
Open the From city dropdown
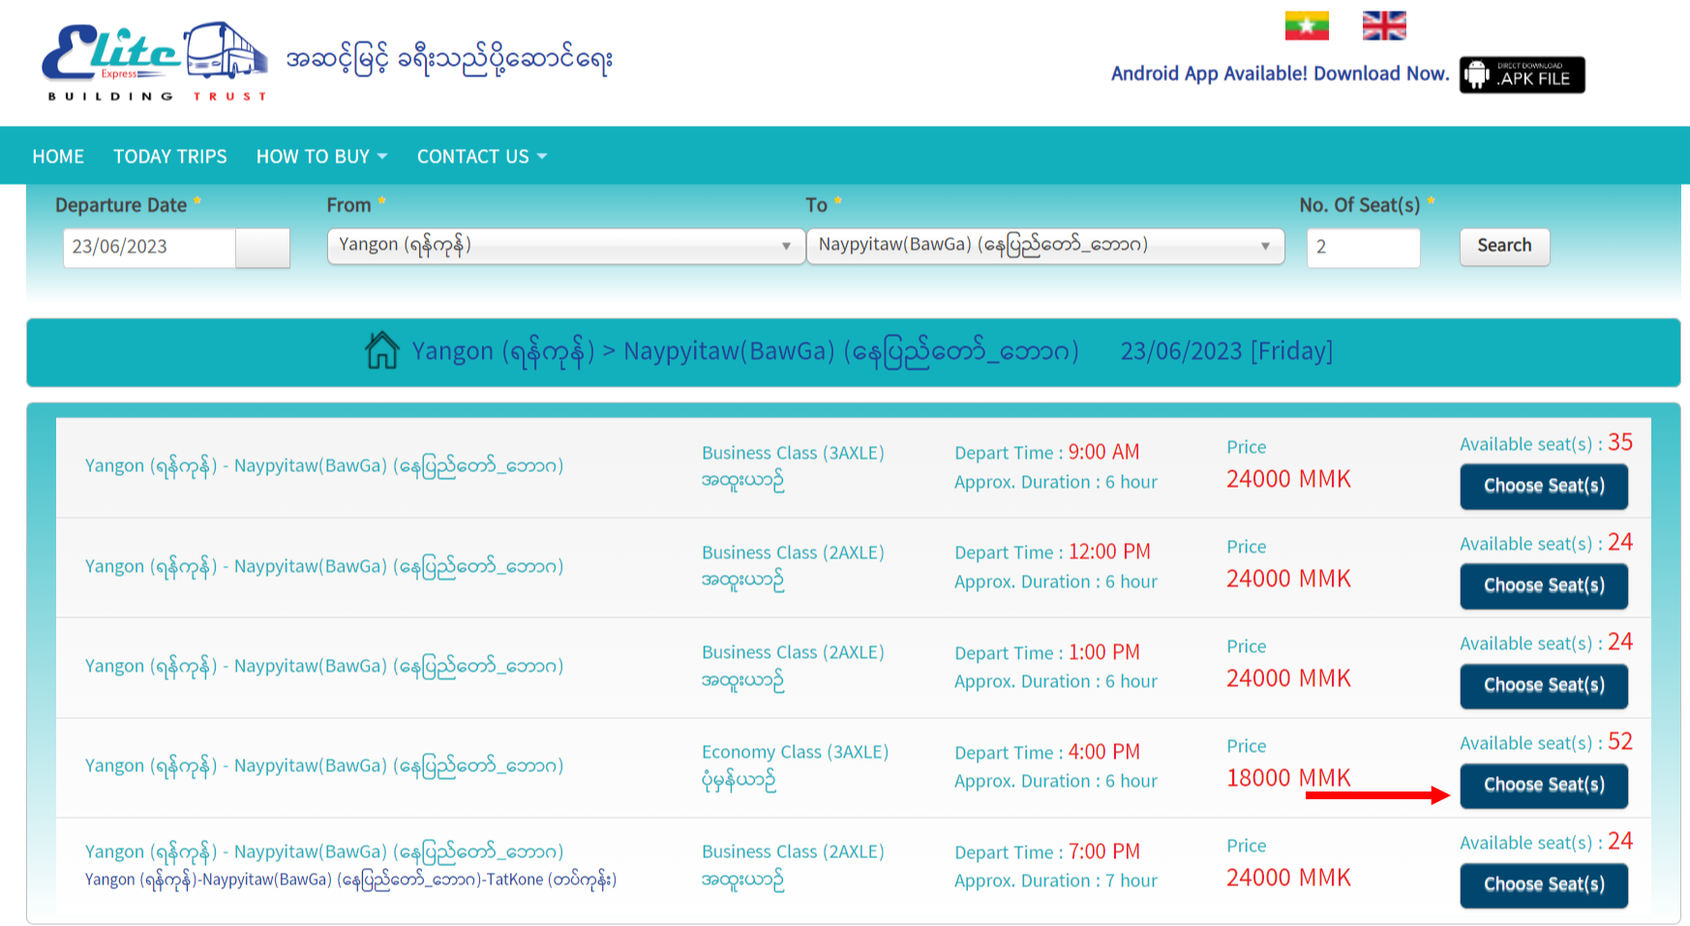click(x=565, y=246)
